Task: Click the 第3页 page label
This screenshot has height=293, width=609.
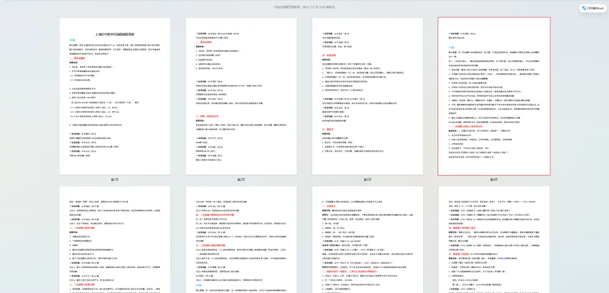Action: click(368, 180)
